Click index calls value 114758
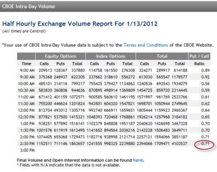This screenshot has width=217, height=172. [x=95, y=70]
